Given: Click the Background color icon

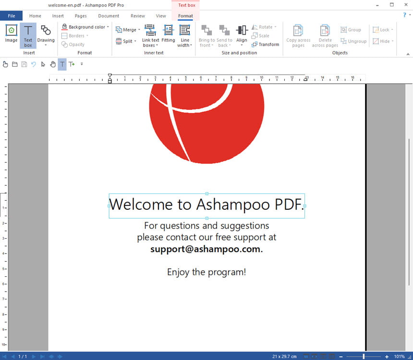Looking at the screenshot, I should pyautogui.click(x=64, y=26).
